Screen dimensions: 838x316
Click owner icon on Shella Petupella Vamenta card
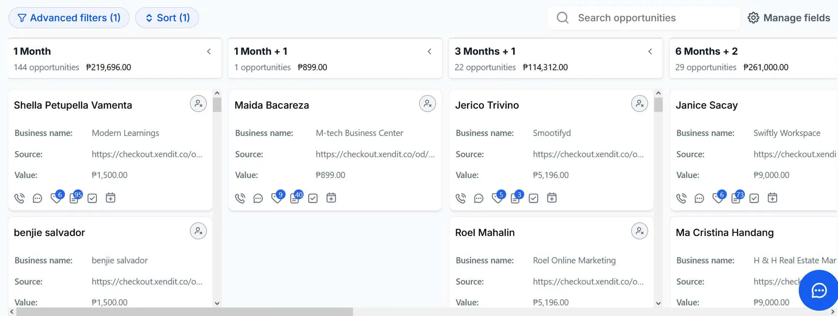(x=198, y=104)
